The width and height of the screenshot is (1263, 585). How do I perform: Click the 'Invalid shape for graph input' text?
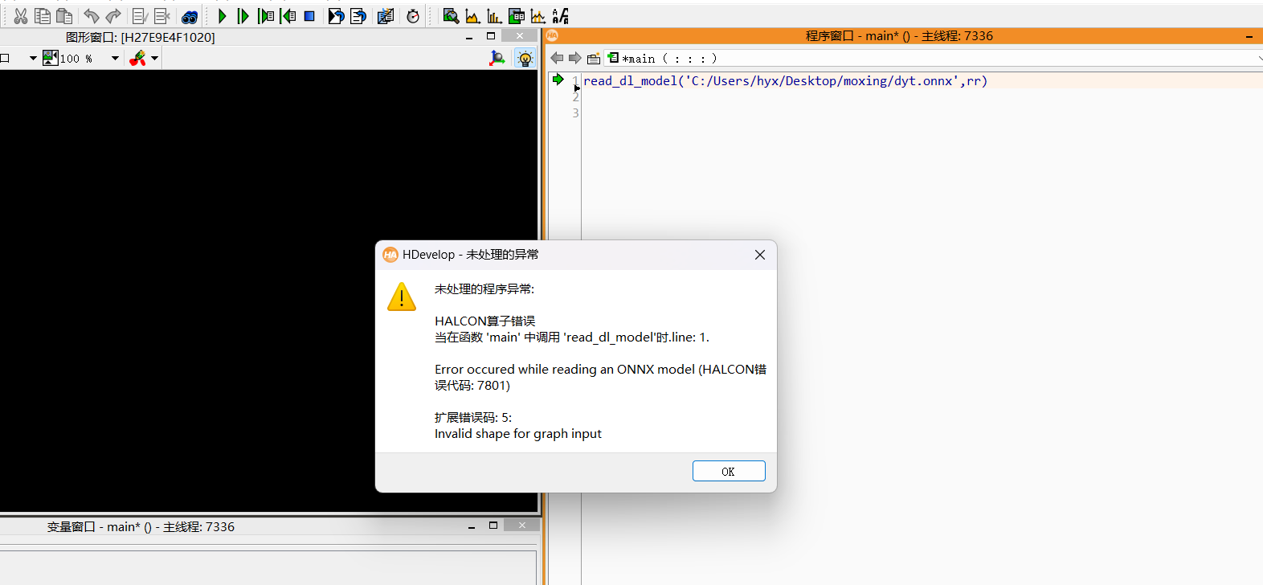click(x=518, y=434)
